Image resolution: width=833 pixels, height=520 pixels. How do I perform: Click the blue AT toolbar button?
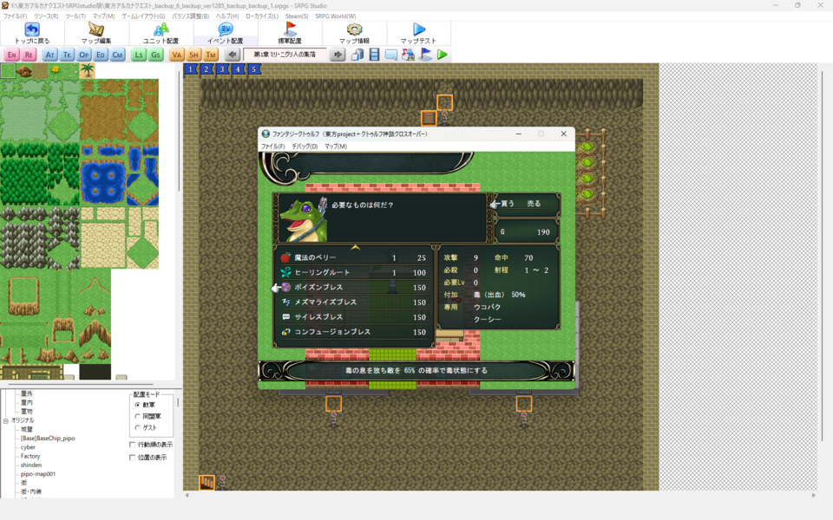(x=50, y=55)
